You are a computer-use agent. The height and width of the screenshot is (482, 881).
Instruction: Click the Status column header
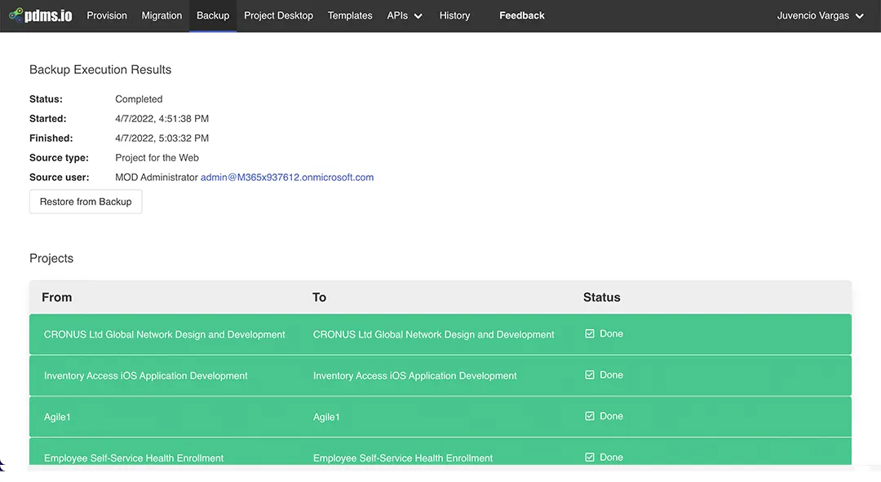tap(602, 297)
